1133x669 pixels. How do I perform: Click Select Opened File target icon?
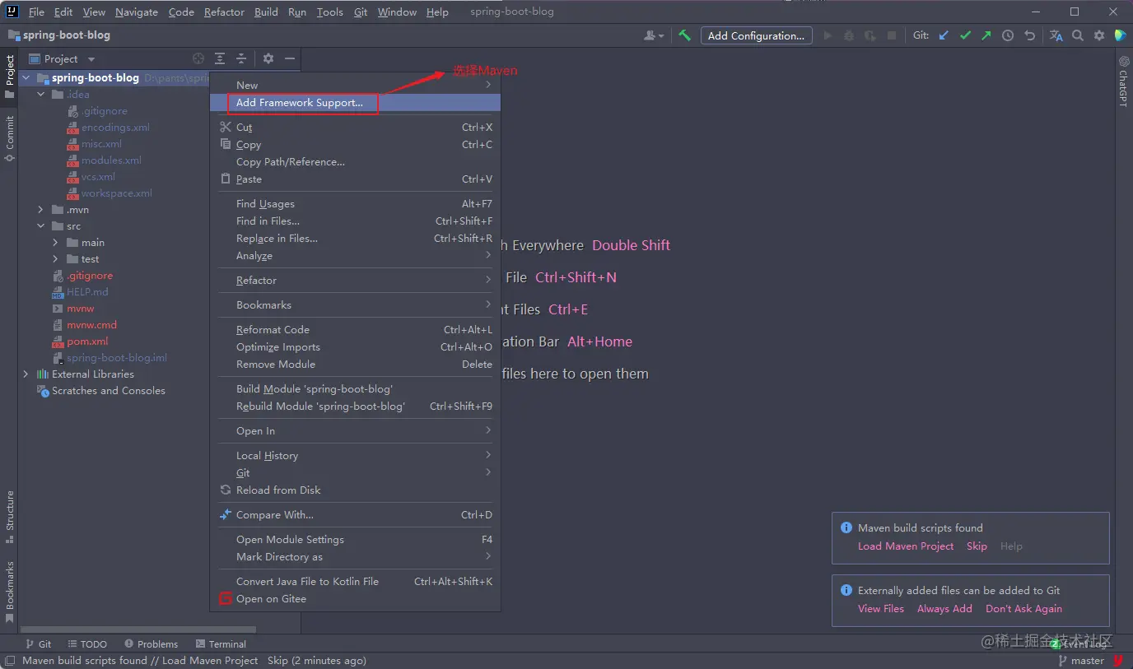tap(198, 58)
